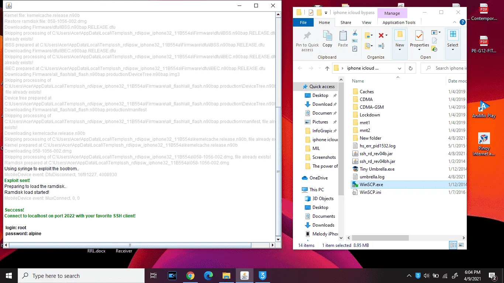Expand the Properties dropdown
504x283 pixels.
click(x=420, y=50)
